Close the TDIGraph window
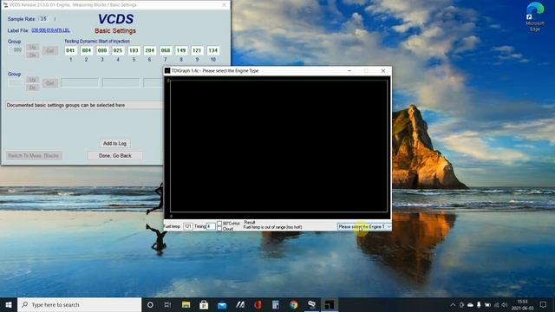 (383, 71)
